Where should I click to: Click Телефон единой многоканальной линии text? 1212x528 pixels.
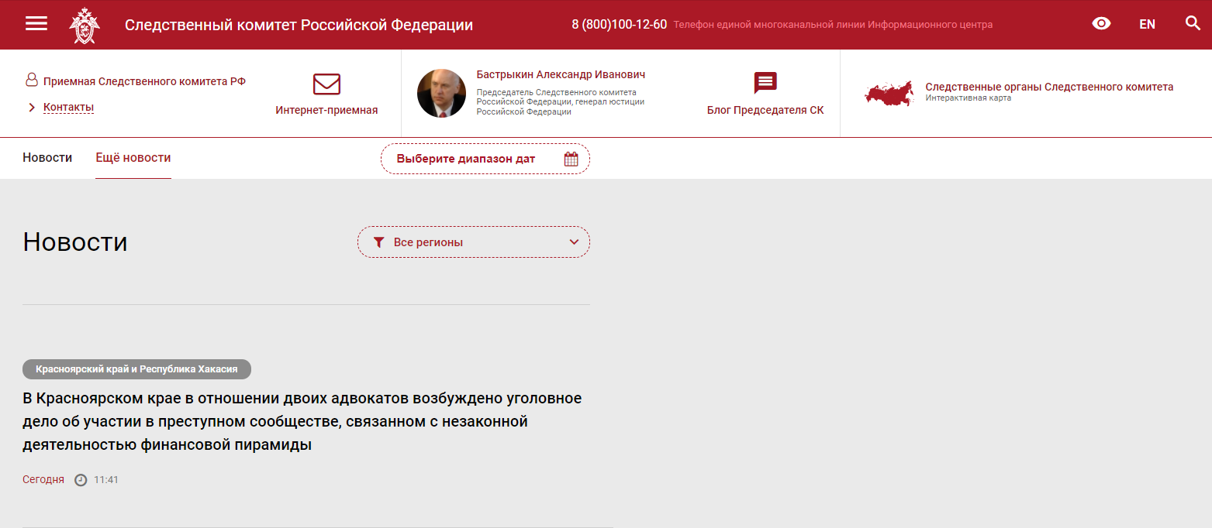[x=833, y=25]
